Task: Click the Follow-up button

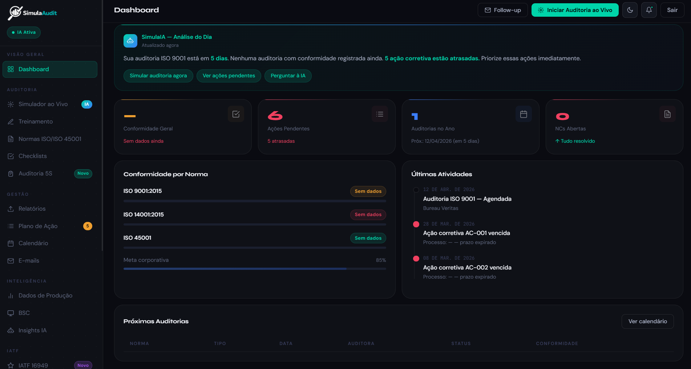Action: (x=503, y=10)
